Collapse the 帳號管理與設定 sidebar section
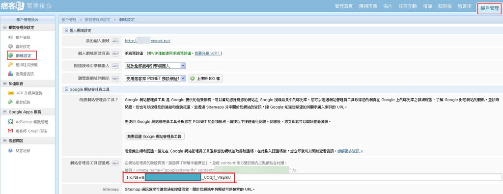 [x=5, y=28]
